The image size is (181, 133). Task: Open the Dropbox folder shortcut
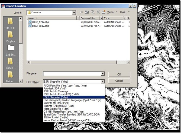pyautogui.click(x=11, y=37)
